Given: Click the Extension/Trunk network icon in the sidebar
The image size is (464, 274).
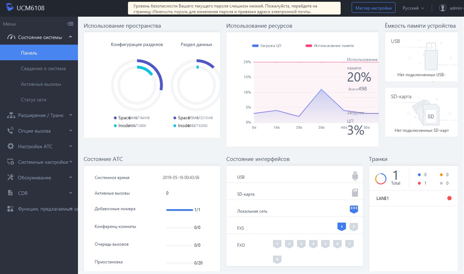Looking at the screenshot, I should 11,115.
